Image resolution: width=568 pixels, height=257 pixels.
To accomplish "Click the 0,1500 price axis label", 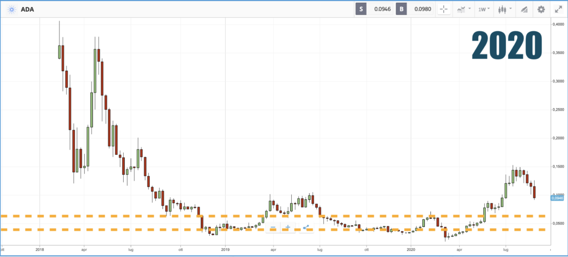I will coord(557,167).
